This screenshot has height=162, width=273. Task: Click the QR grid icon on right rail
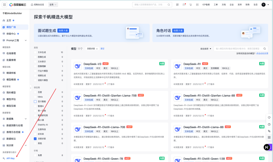269,137
